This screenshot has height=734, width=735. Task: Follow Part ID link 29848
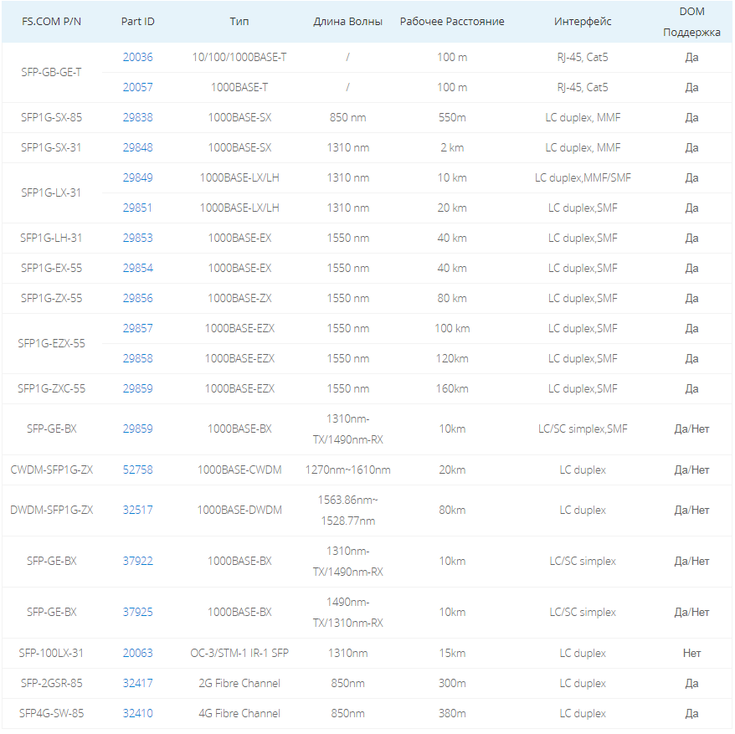(137, 147)
